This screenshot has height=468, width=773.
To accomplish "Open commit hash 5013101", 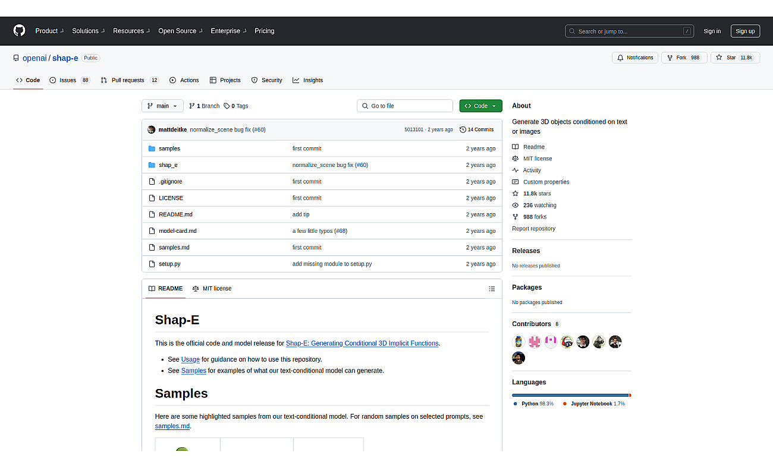I will click(x=414, y=129).
